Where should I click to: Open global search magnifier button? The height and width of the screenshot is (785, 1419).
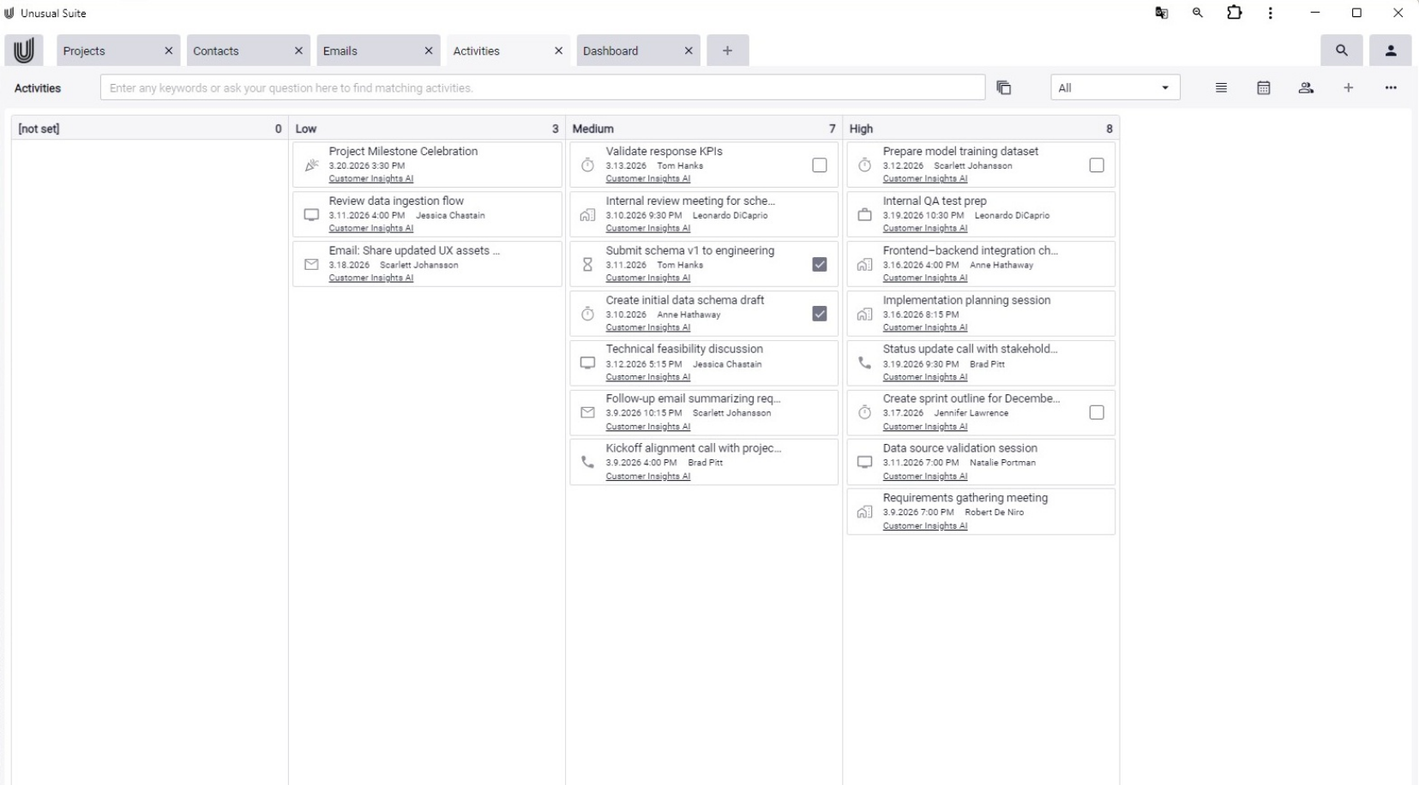(x=1342, y=51)
